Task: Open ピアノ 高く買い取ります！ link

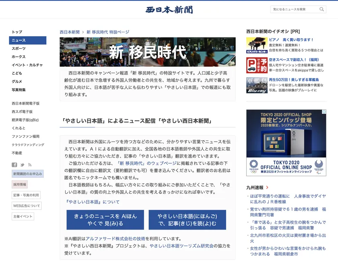Action: [291, 40]
